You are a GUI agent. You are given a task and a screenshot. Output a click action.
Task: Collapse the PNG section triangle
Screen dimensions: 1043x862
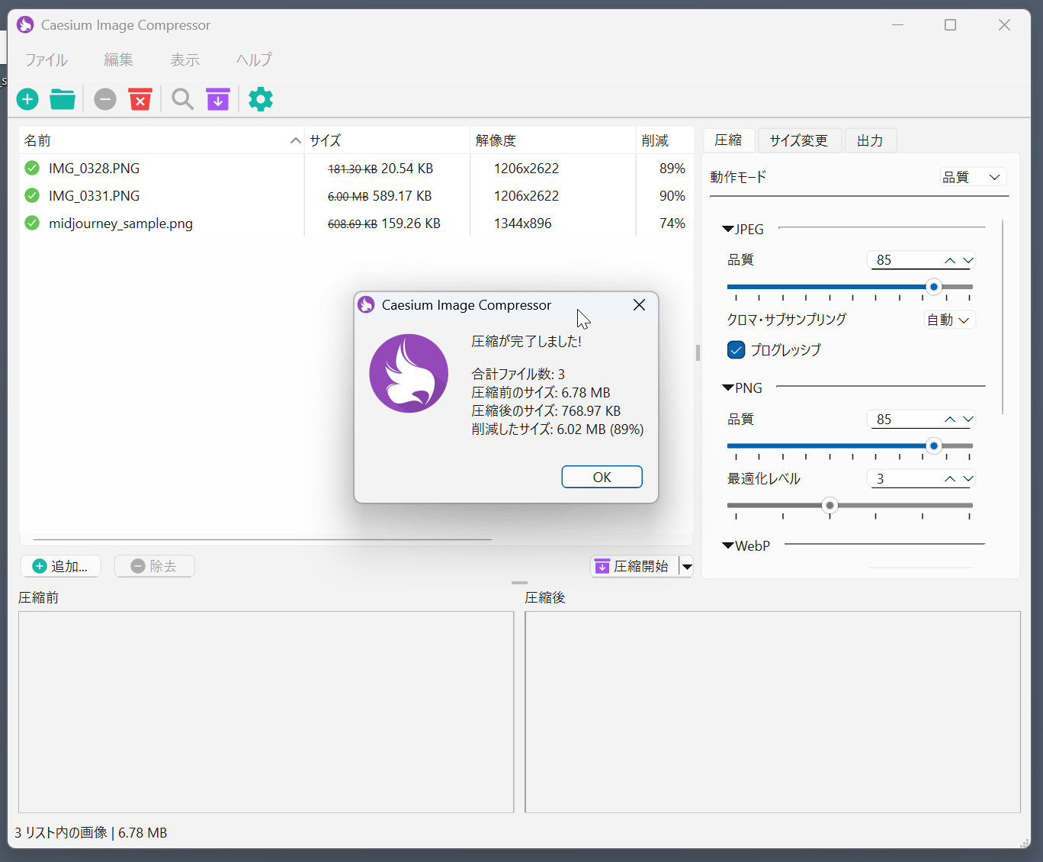pyautogui.click(x=728, y=388)
